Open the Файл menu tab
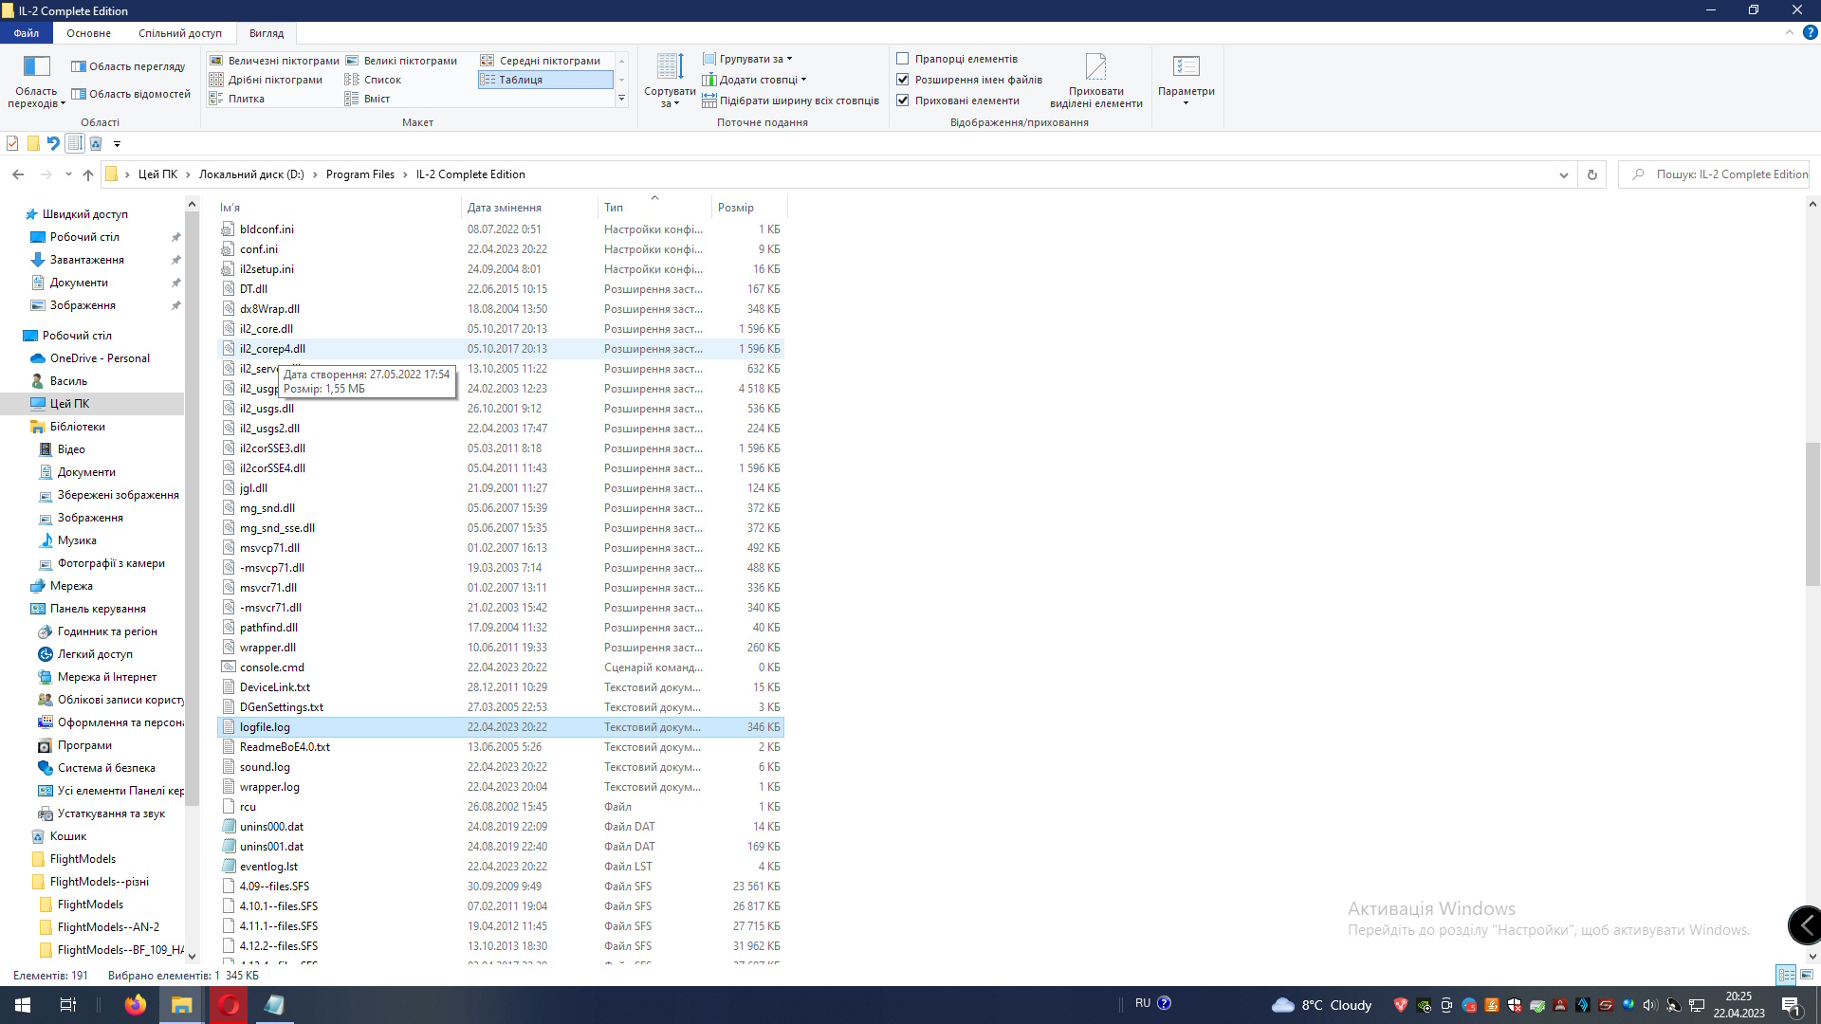The image size is (1821, 1024). (27, 33)
